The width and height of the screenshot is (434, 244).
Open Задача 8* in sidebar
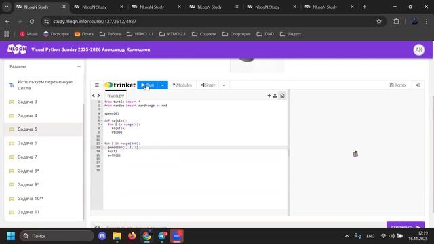44,171
